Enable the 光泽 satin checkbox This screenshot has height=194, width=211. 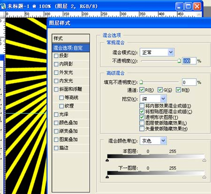coord(56,115)
